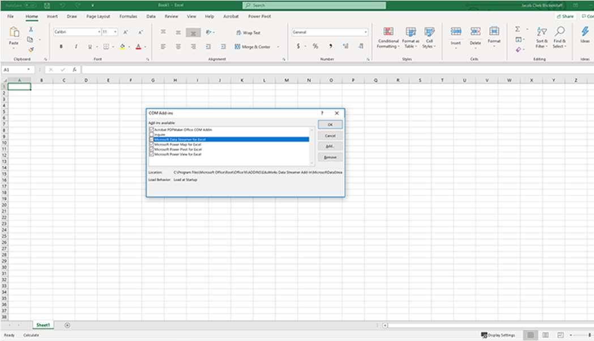
Task: Click the Insert Function fx icon
Action: point(75,70)
